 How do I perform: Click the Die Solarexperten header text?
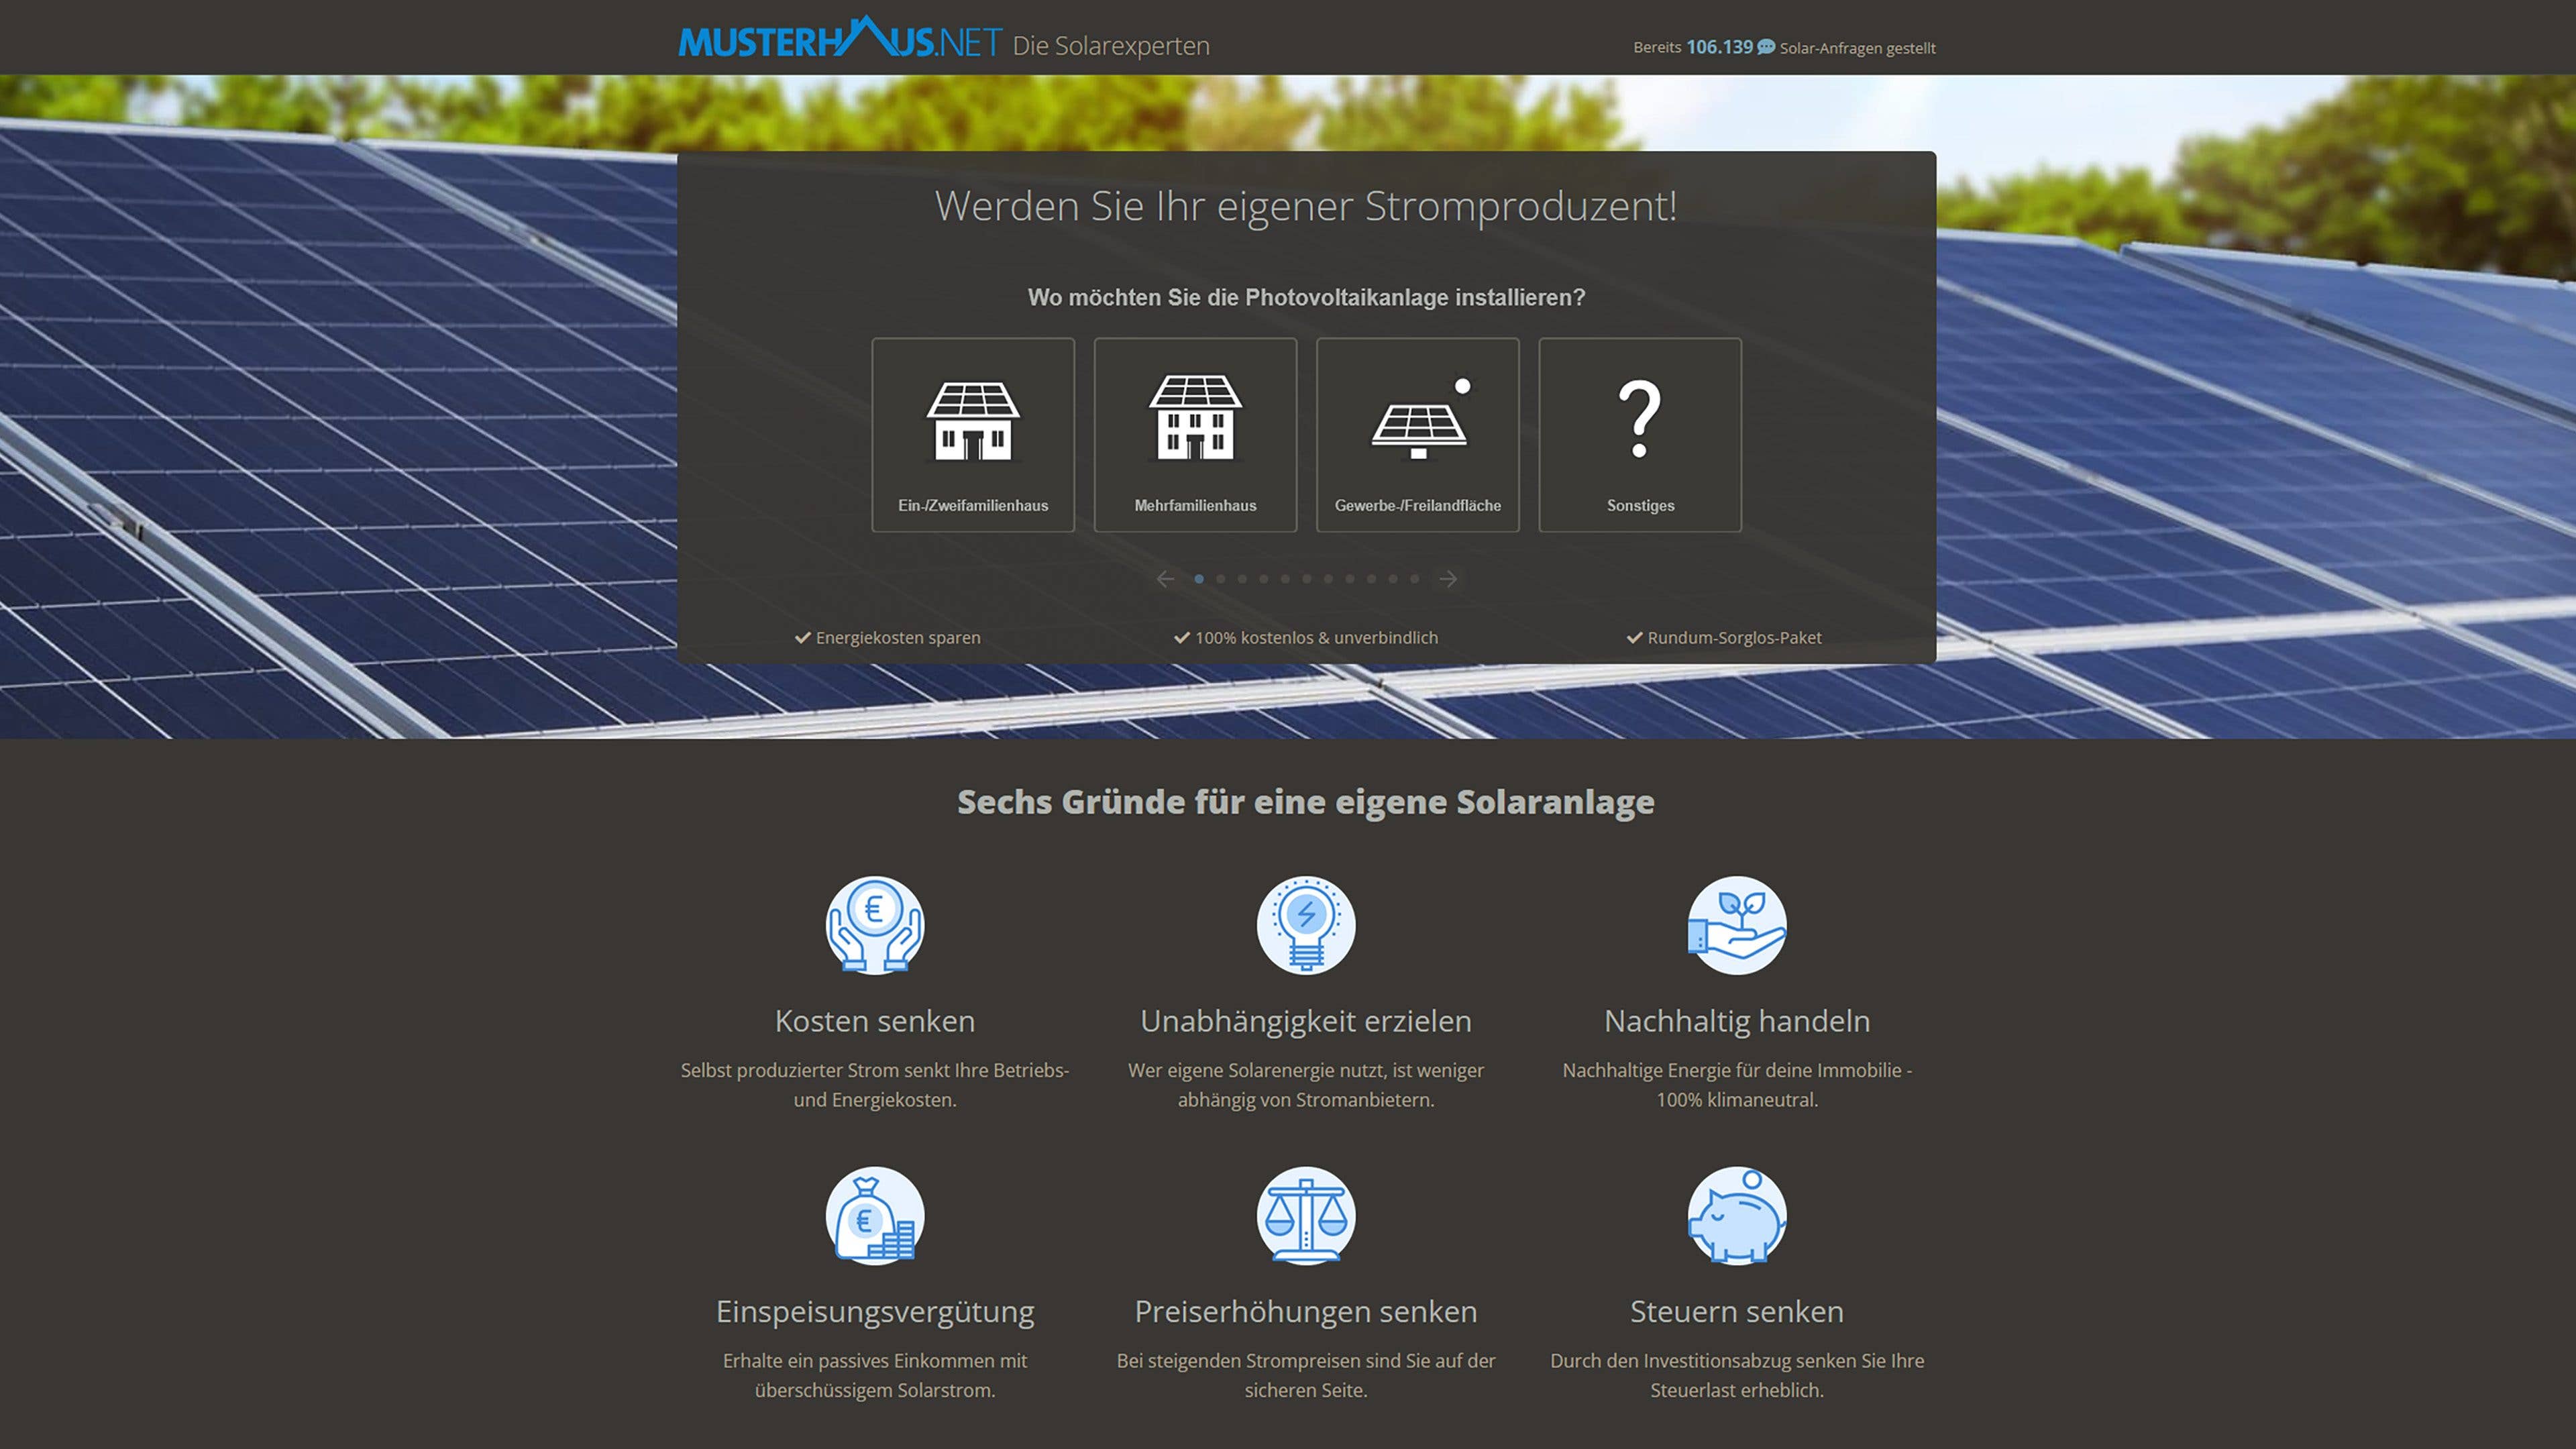tap(1111, 46)
